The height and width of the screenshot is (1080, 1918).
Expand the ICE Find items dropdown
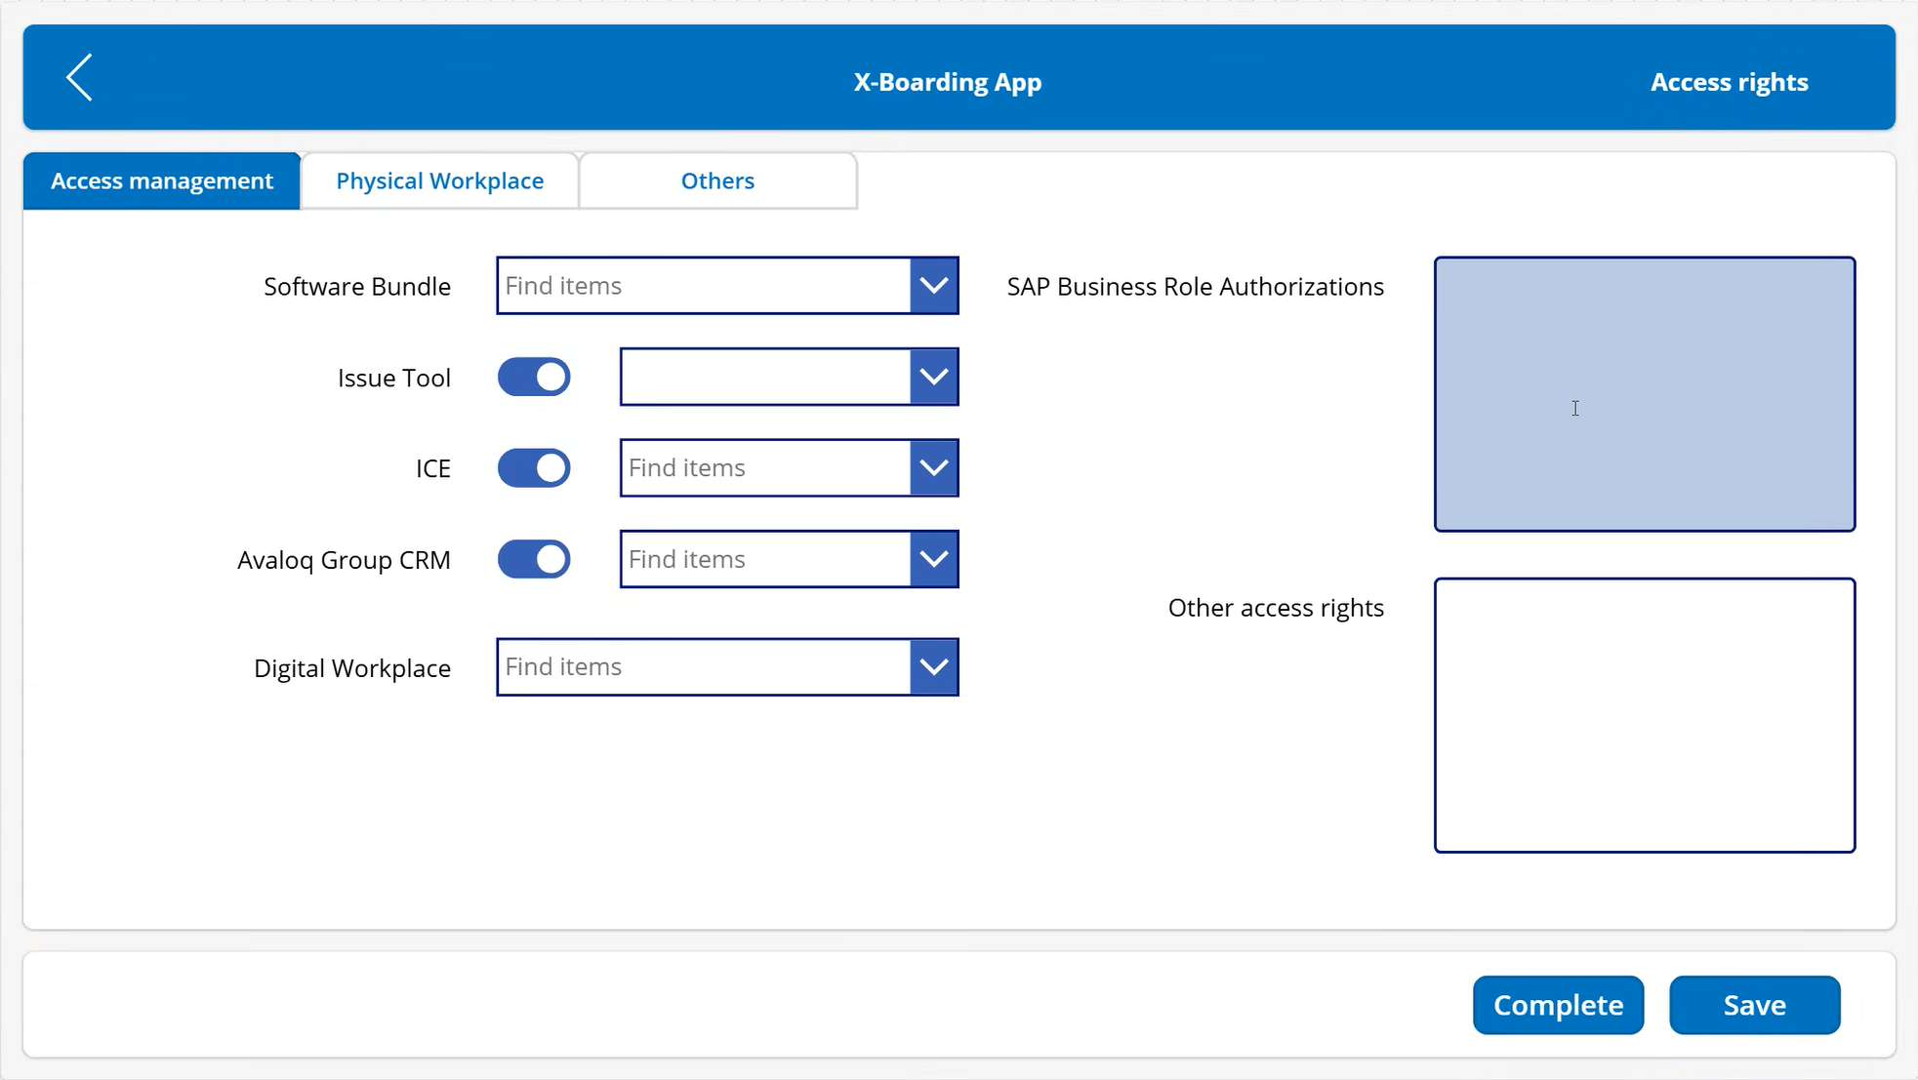click(933, 467)
